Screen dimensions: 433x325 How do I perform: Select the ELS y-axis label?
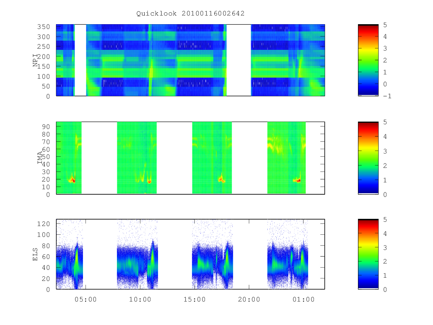(x=35, y=254)
